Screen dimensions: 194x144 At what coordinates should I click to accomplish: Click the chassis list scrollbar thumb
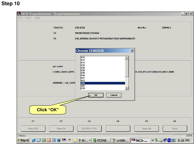(127, 69)
